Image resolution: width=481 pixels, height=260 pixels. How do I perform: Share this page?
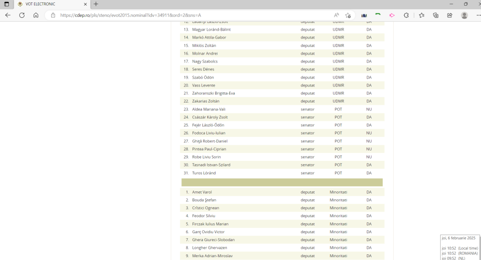click(450, 15)
